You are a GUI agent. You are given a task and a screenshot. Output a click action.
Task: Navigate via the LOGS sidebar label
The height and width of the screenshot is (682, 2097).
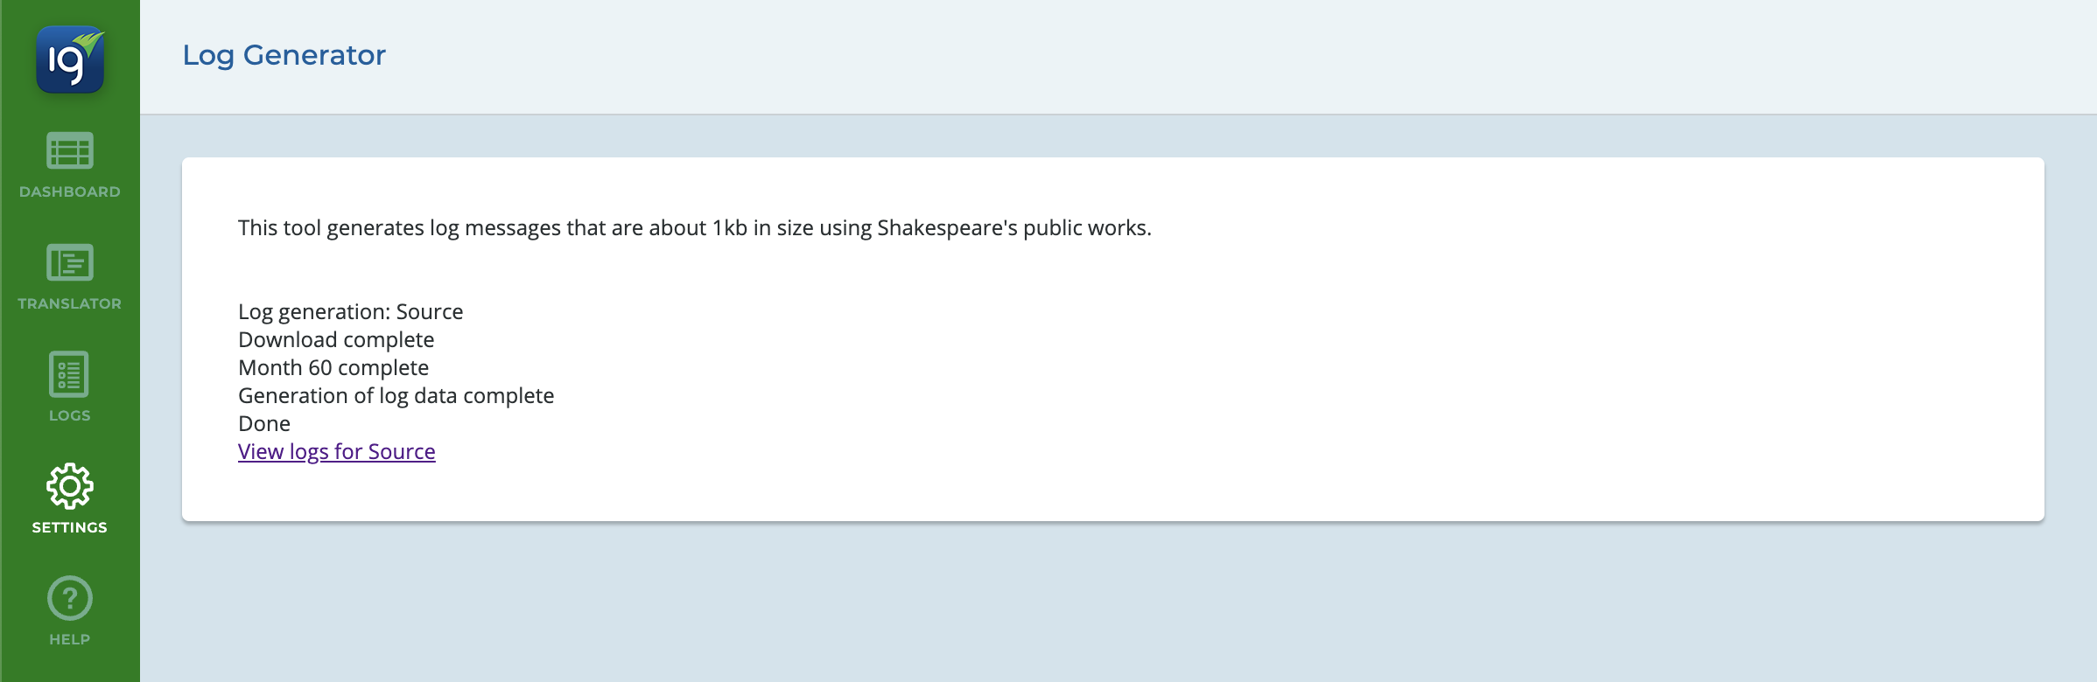pos(70,415)
